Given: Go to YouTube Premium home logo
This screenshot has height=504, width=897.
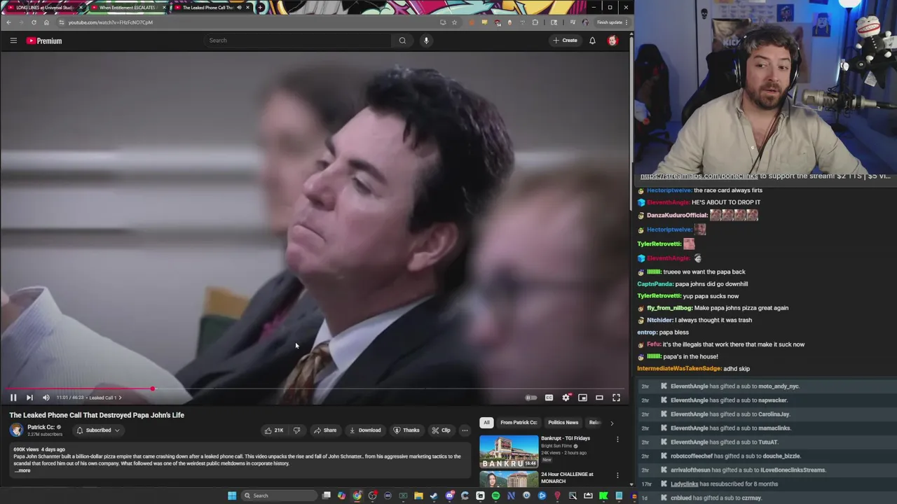Looking at the screenshot, I should pos(44,41).
